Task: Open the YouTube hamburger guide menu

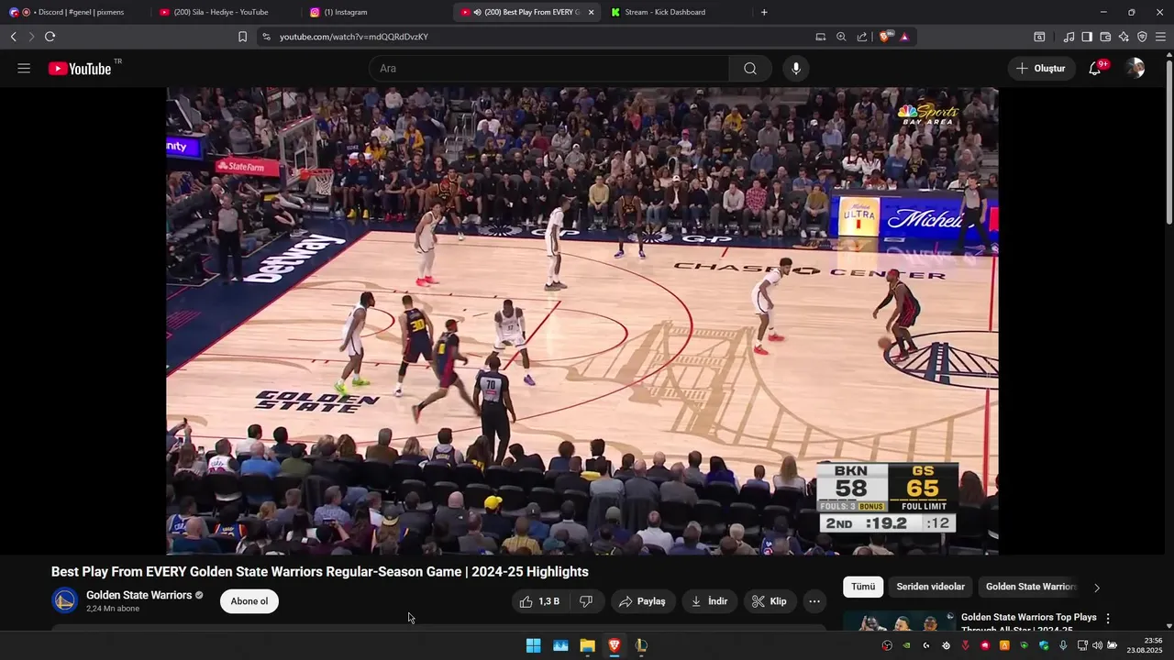Action: tap(24, 69)
